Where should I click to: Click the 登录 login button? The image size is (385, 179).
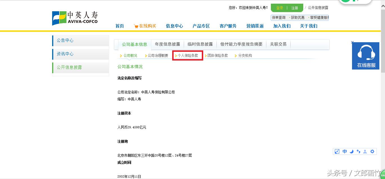279,8
